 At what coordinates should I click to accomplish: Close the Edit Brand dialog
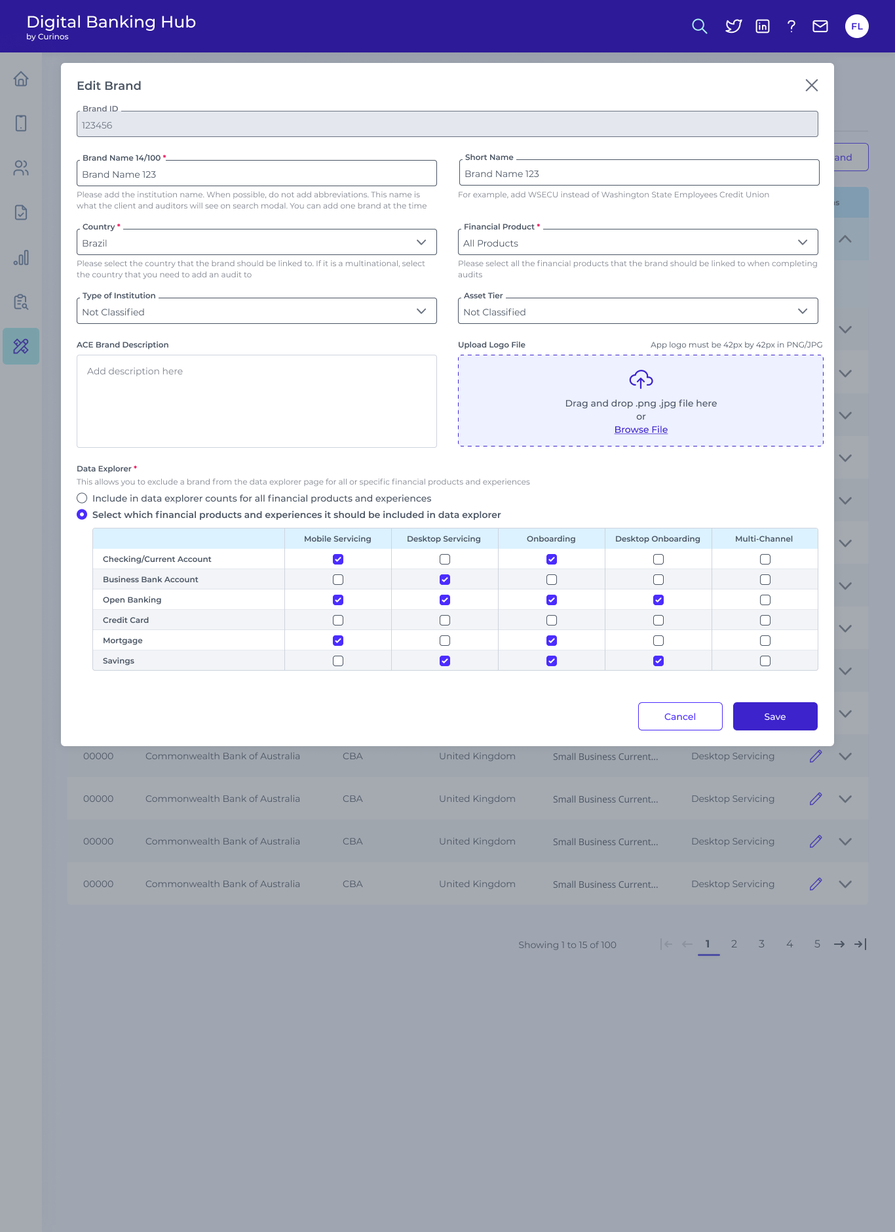click(x=812, y=85)
